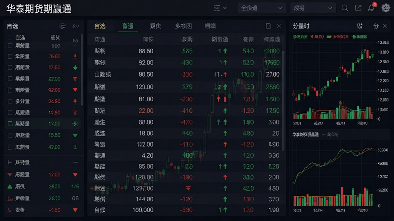Click the red arrow in the 112.00 table row
Viewport: 394px width, 221px height.
pos(225,145)
